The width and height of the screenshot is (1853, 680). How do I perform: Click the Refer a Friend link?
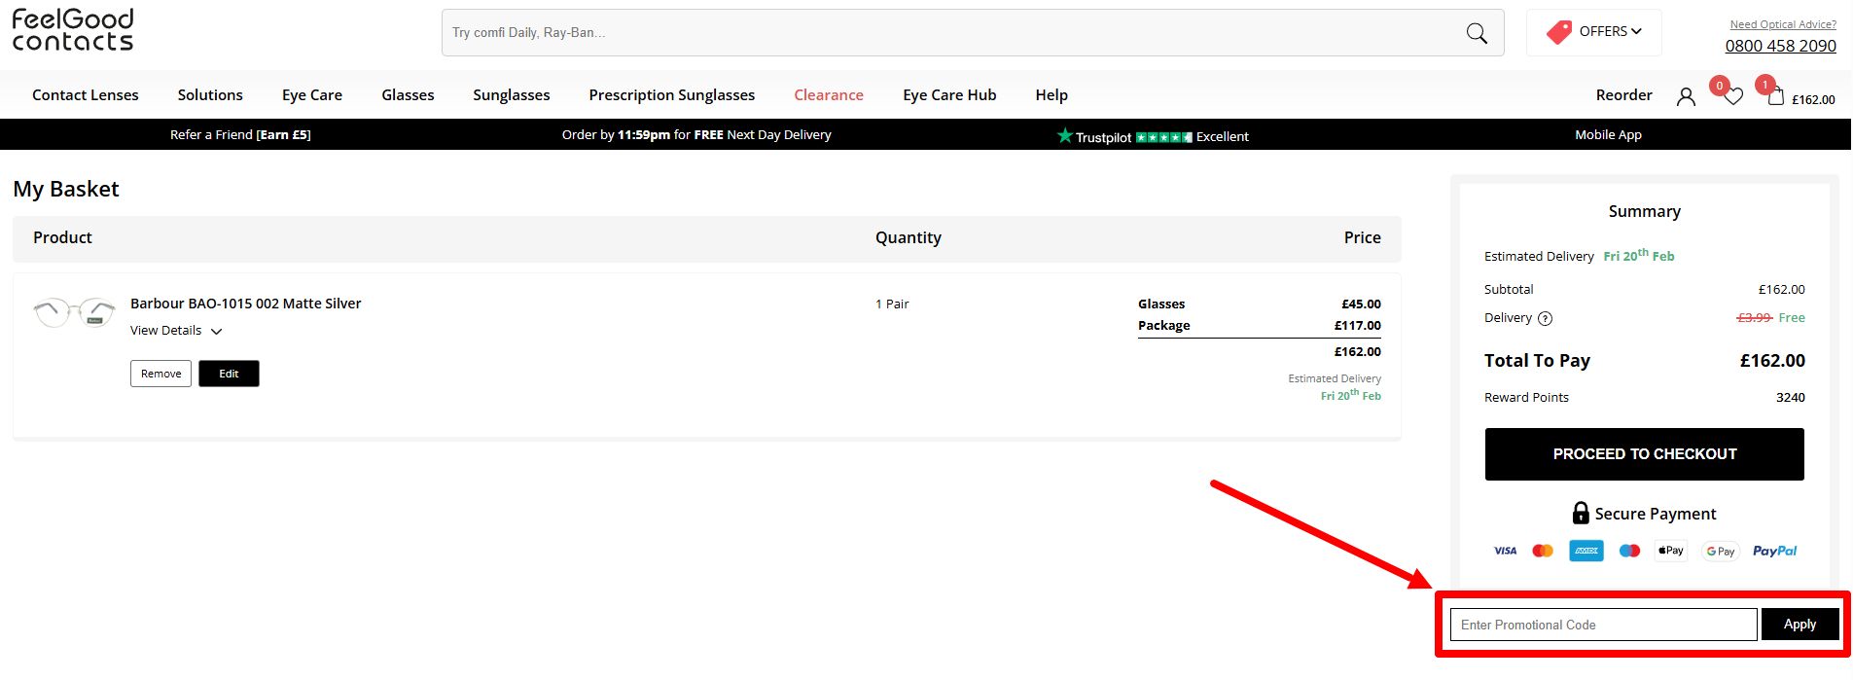[x=240, y=135]
